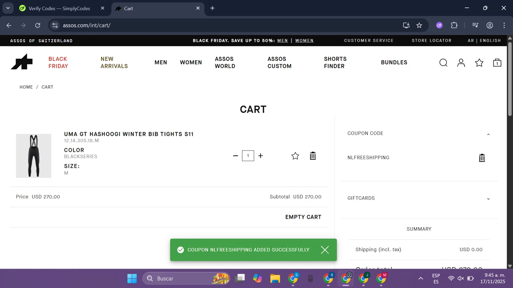The height and width of the screenshot is (288, 513).
Task: Open the Copilot taskbar icon
Action: (x=257, y=278)
